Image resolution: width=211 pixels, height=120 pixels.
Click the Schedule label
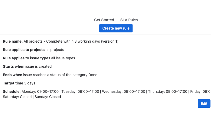click(x=12, y=92)
